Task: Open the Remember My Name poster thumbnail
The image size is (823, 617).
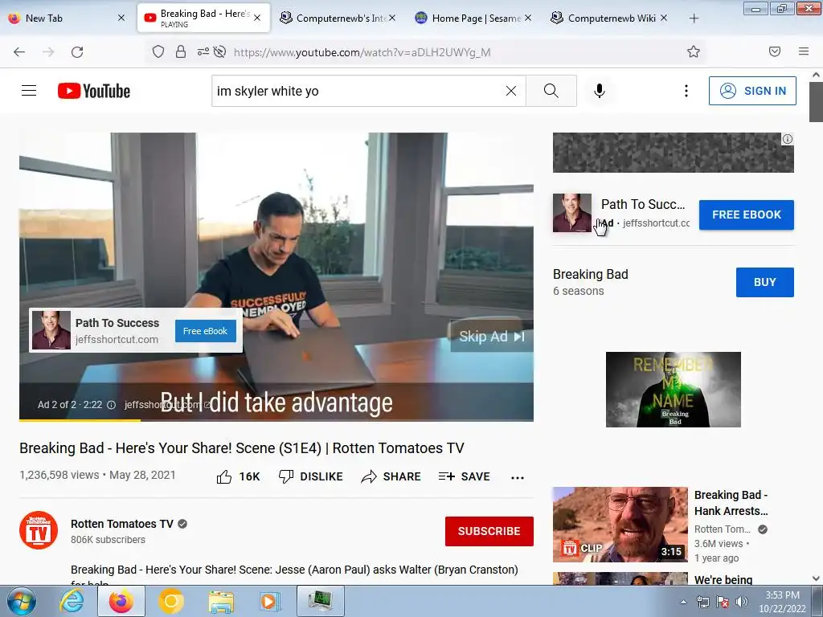Action: (674, 390)
